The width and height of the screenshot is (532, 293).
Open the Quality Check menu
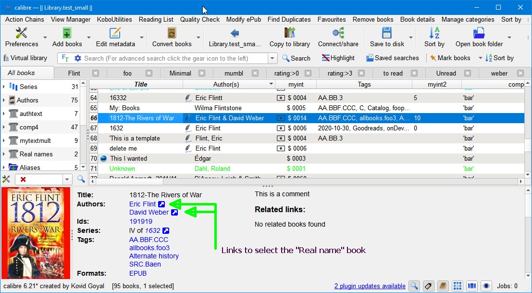tap(200, 19)
